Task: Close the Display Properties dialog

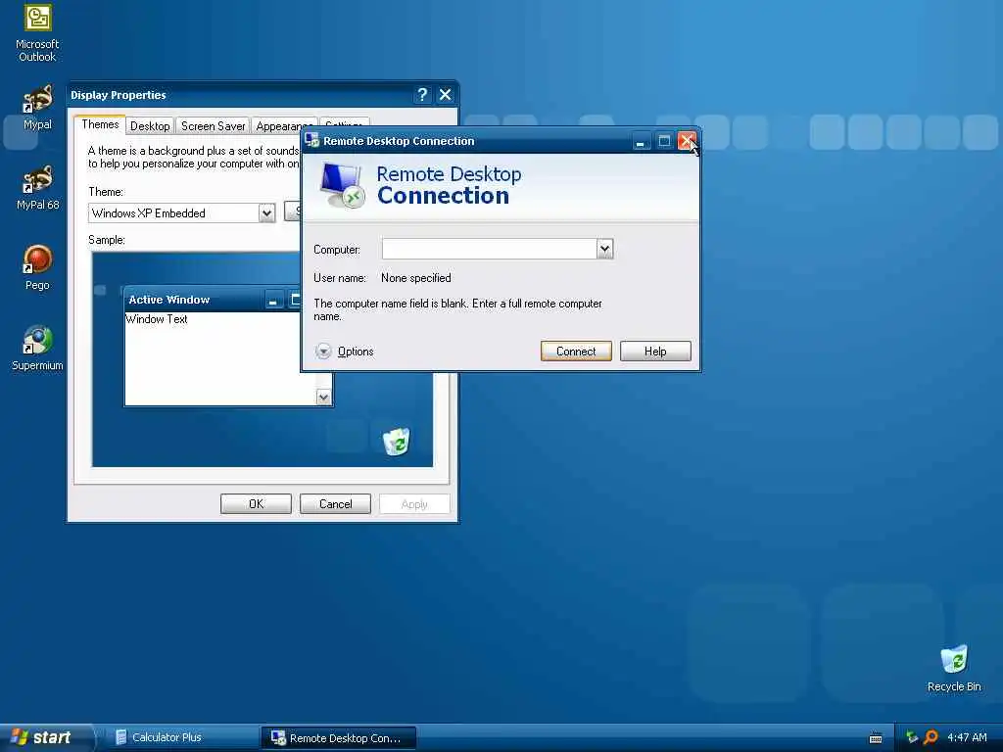Action: coord(446,95)
